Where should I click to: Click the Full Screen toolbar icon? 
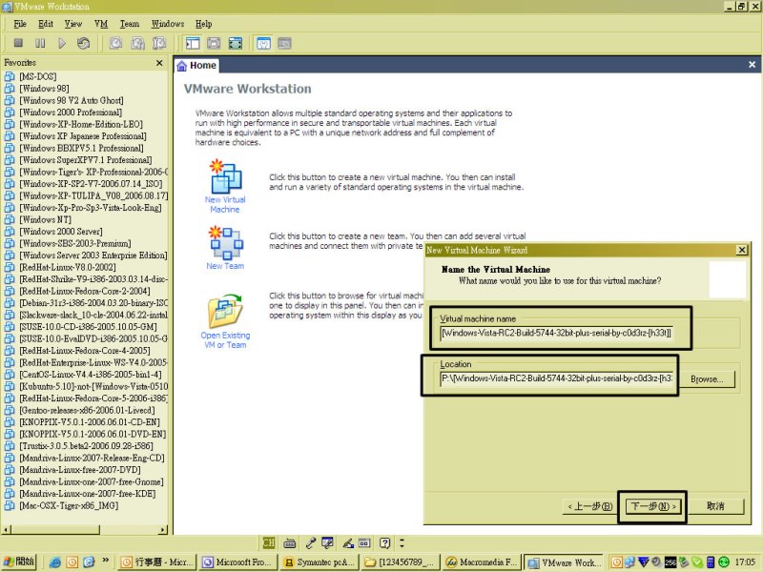[236, 43]
